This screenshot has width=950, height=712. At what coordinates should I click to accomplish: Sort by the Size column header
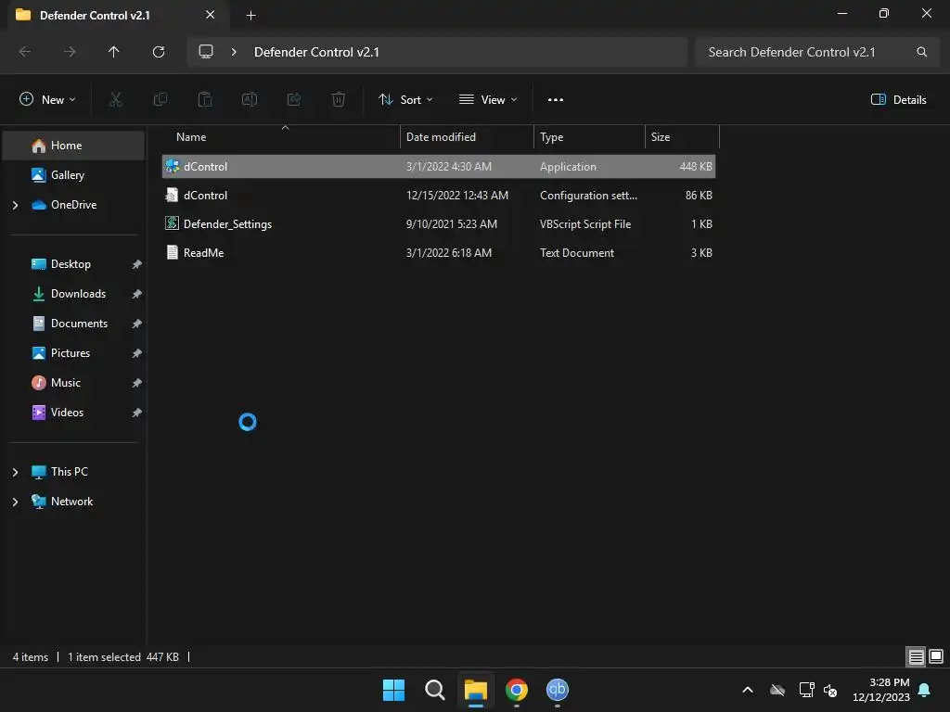pyautogui.click(x=682, y=137)
